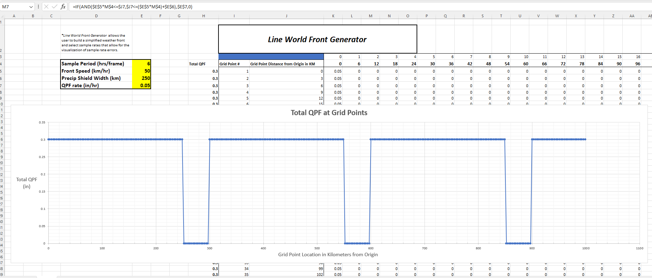Select the Front Speed (km/hr) label cell
The width and height of the screenshot is (652, 278).
coord(96,71)
